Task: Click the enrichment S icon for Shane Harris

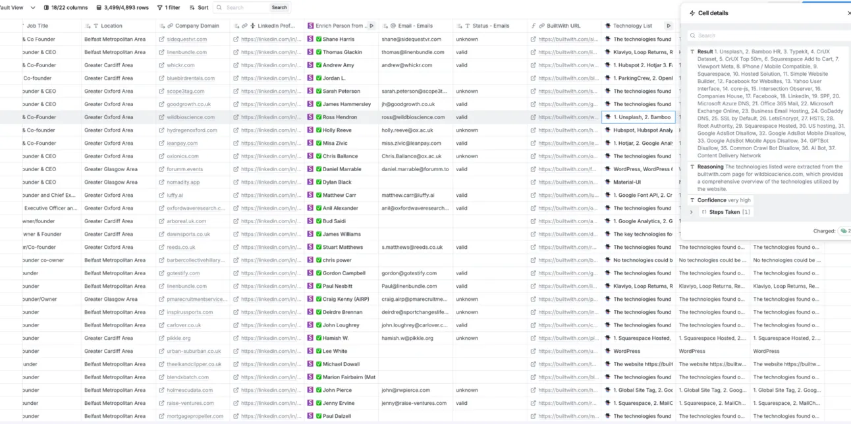Action: (311, 40)
